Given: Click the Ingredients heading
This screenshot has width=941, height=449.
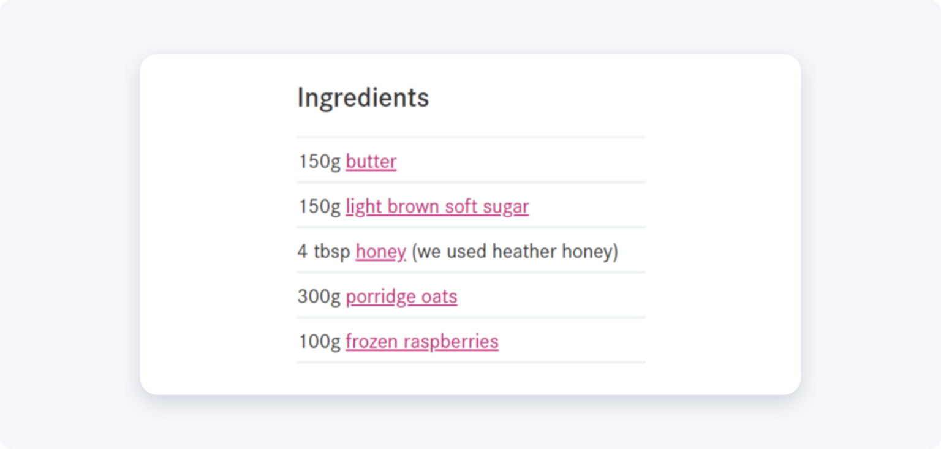Looking at the screenshot, I should pyautogui.click(x=363, y=97).
